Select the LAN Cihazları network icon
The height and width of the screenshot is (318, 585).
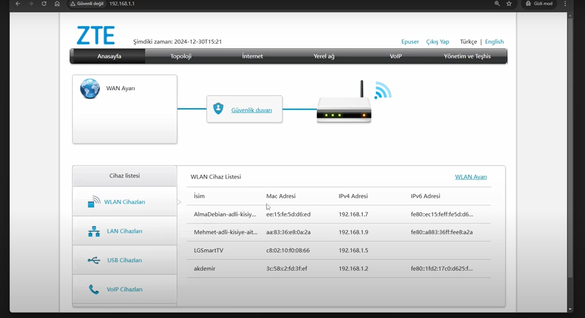pyautogui.click(x=94, y=231)
